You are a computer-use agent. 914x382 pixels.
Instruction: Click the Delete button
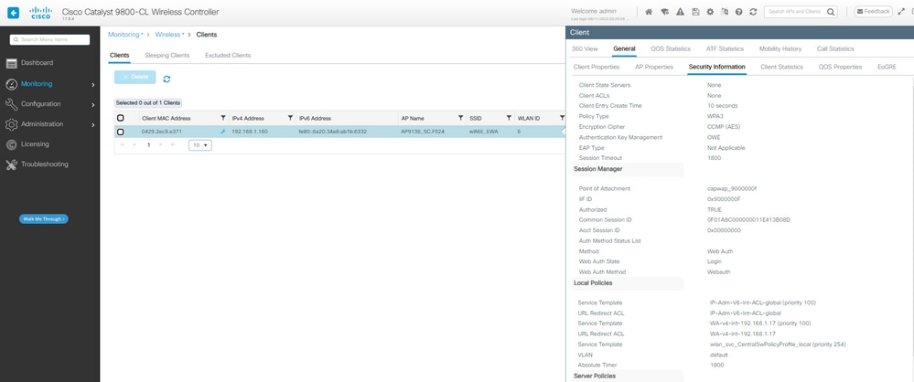click(135, 77)
